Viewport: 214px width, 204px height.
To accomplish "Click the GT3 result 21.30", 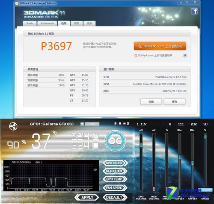I will click(x=85, y=85).
